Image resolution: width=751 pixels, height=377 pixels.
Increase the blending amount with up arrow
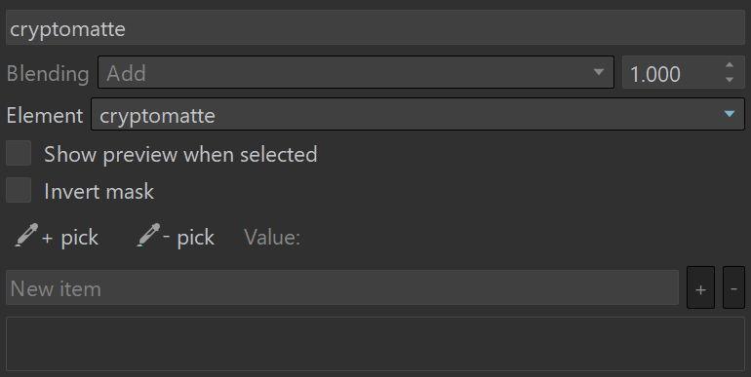(730, 65)
